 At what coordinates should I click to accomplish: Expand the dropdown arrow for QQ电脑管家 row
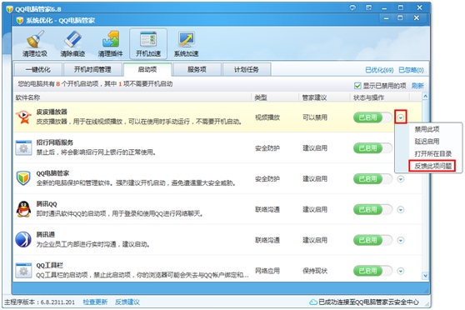(401, 179)
